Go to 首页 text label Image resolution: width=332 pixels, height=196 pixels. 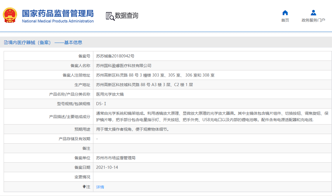coord(285,20)
